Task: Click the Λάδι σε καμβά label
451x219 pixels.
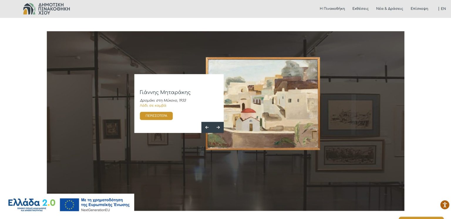Action: click(153, 106)
